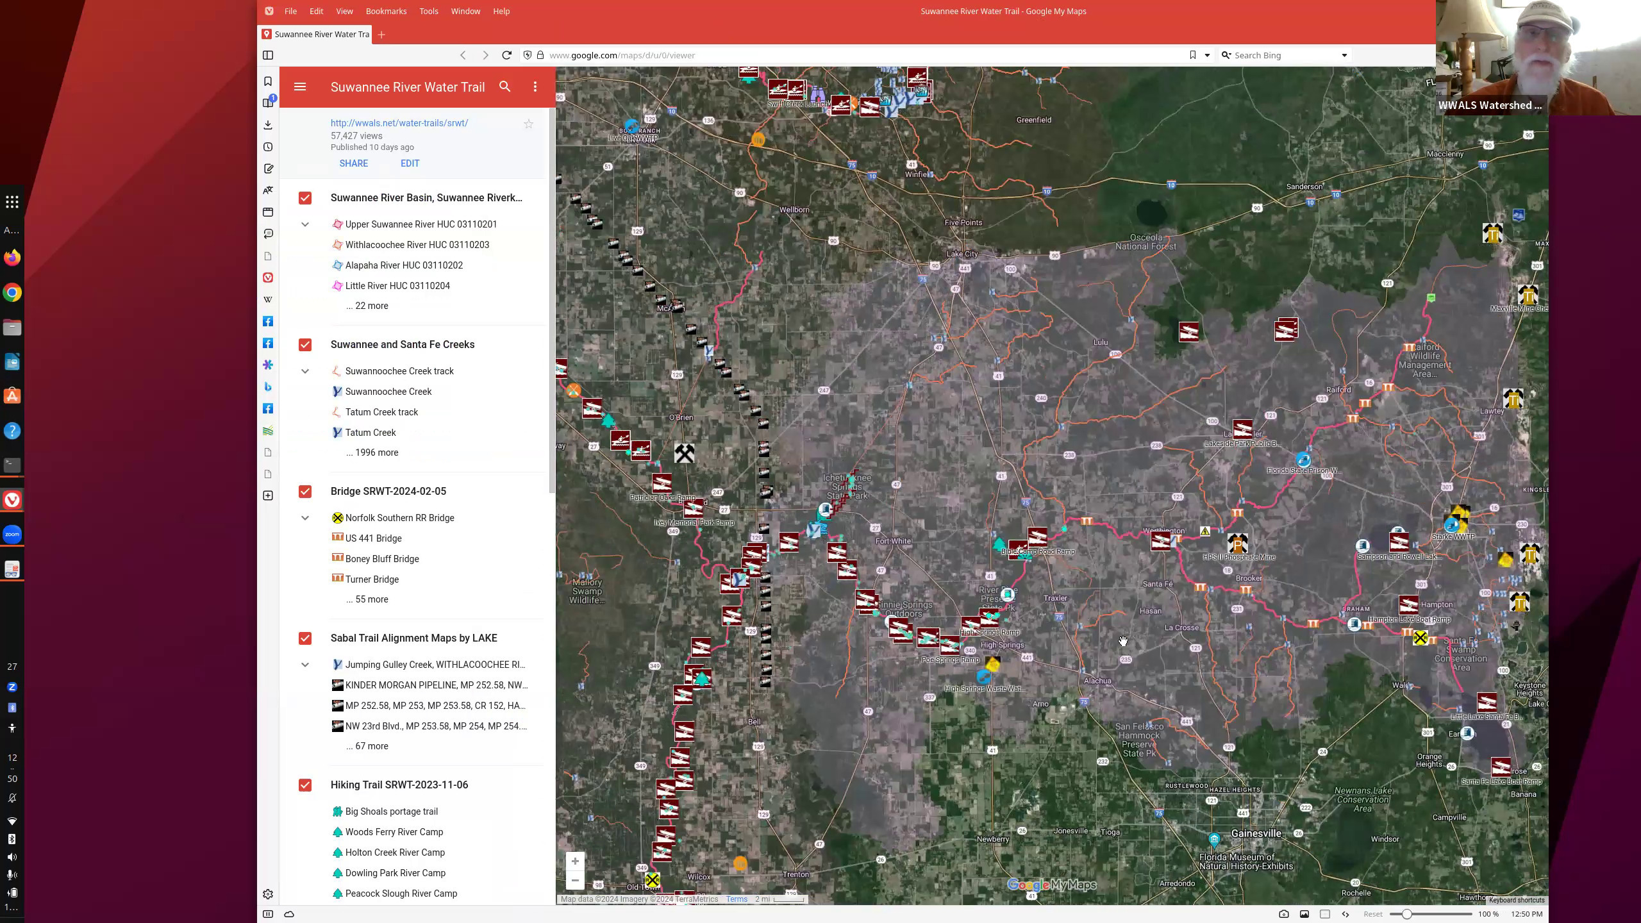Viewport: 1641px width, 923px height.
Task: Toggle image loading in status bar
Action: pyautogui.click(x=1304, y=914)
